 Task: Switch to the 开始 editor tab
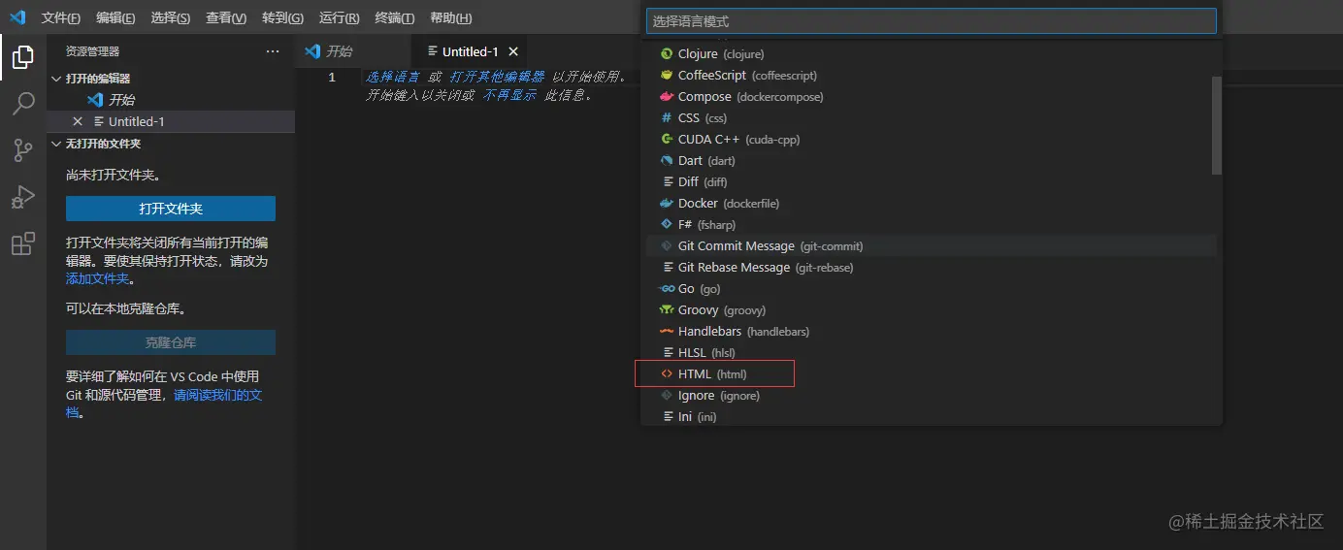[352, 51]
